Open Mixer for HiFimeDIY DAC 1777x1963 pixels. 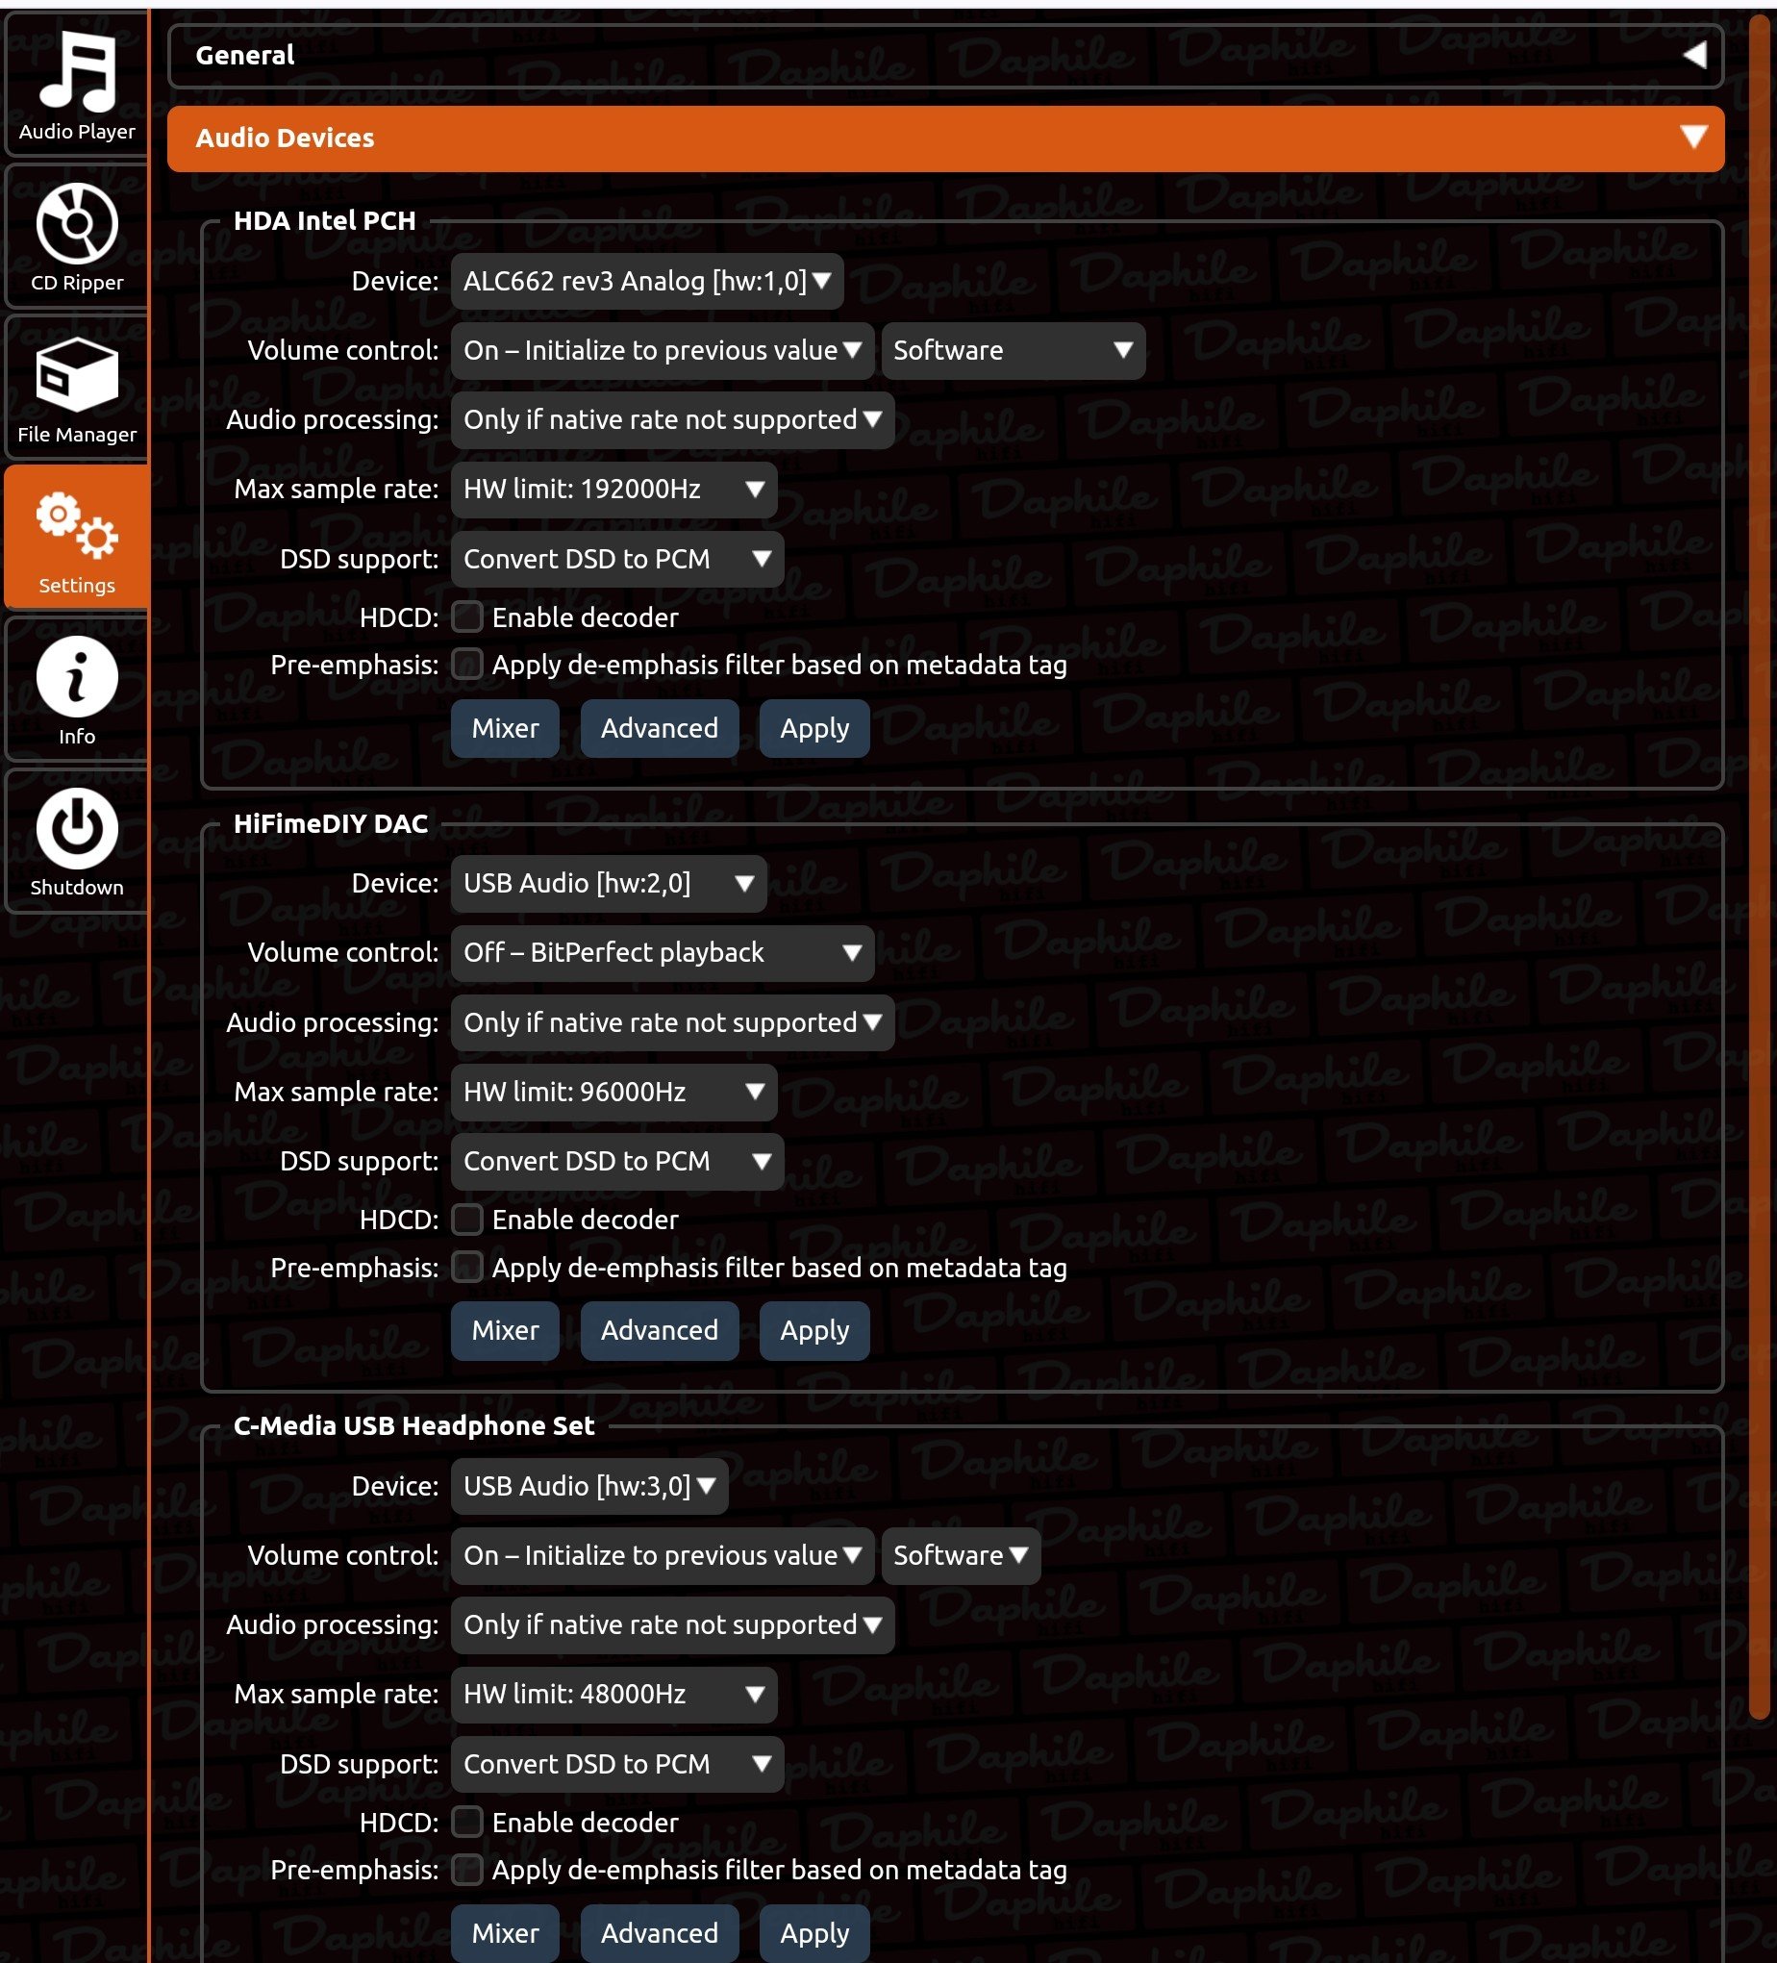pyautogui.click(x=505, y=1330)
